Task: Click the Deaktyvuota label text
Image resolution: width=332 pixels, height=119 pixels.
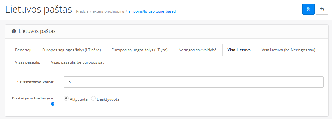Action: (108, 100)
